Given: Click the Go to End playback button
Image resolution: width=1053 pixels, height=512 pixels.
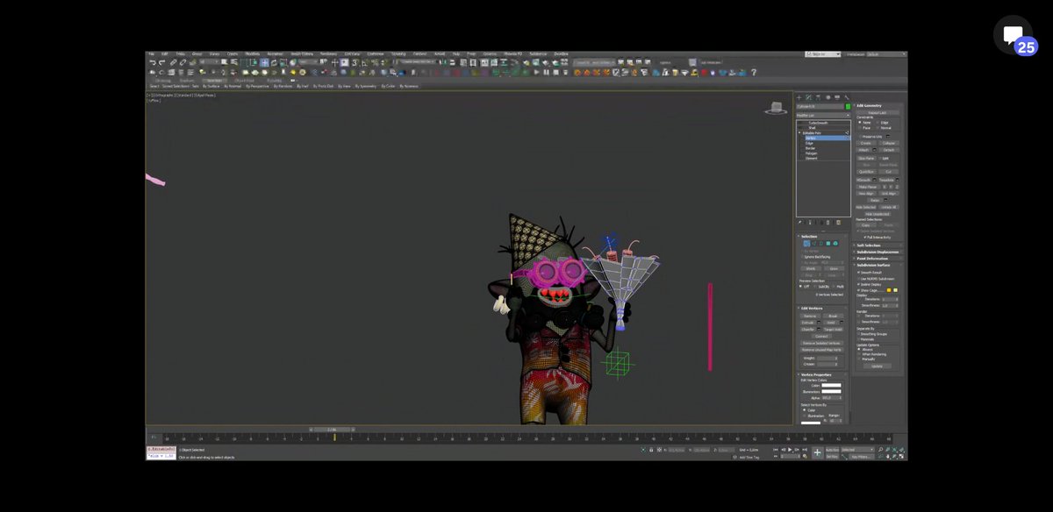Looking at the screenshot, I should click(x=805, y=450).
